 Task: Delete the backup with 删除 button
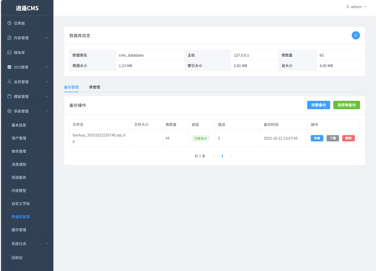click(348, 138)
